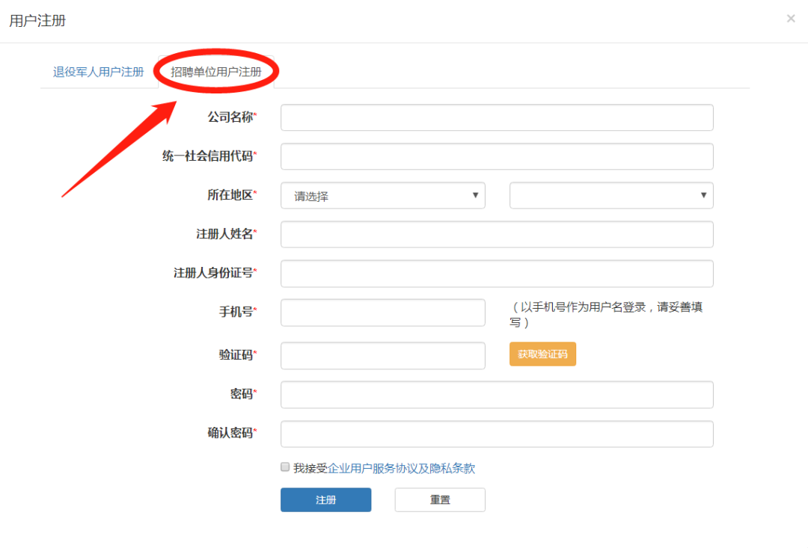This screenshot has height=548, width=808.
Task: Click the province dropdown arrow
Action: 475,195
